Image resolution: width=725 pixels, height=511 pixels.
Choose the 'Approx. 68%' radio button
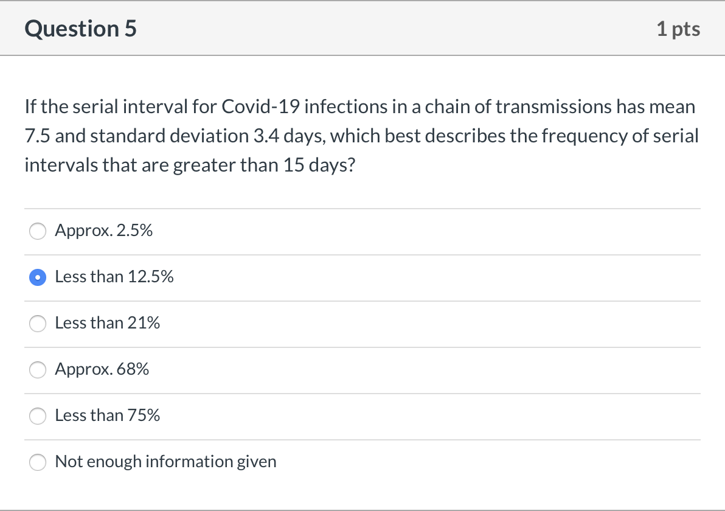pyautogui.click(x=38, y=370)
